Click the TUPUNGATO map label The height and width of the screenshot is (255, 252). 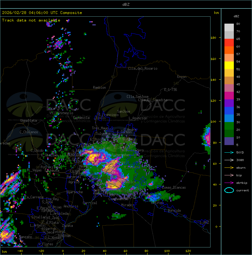click(49, 211)
